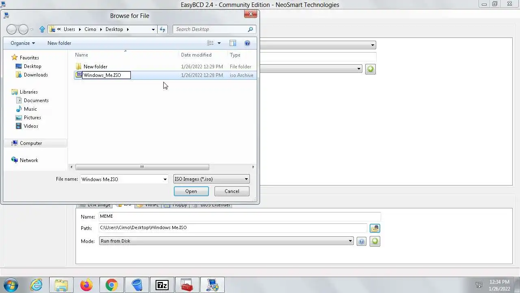
Task: Click in Search Desktop field
Action: [210, 29]
